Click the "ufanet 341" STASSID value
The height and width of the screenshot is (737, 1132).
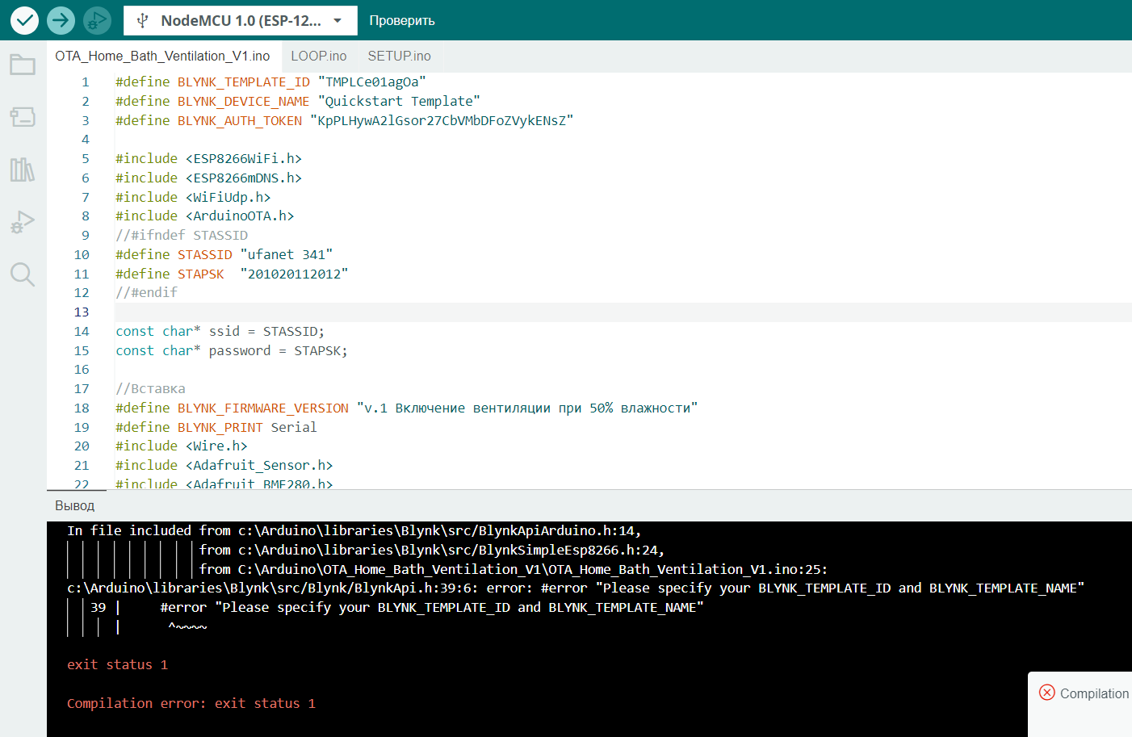pyautogui.click(x=287, y=254)
